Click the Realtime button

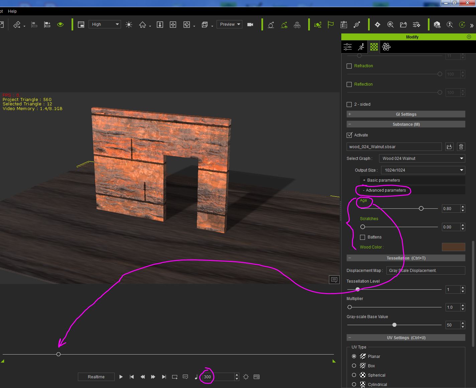(96, 377)
